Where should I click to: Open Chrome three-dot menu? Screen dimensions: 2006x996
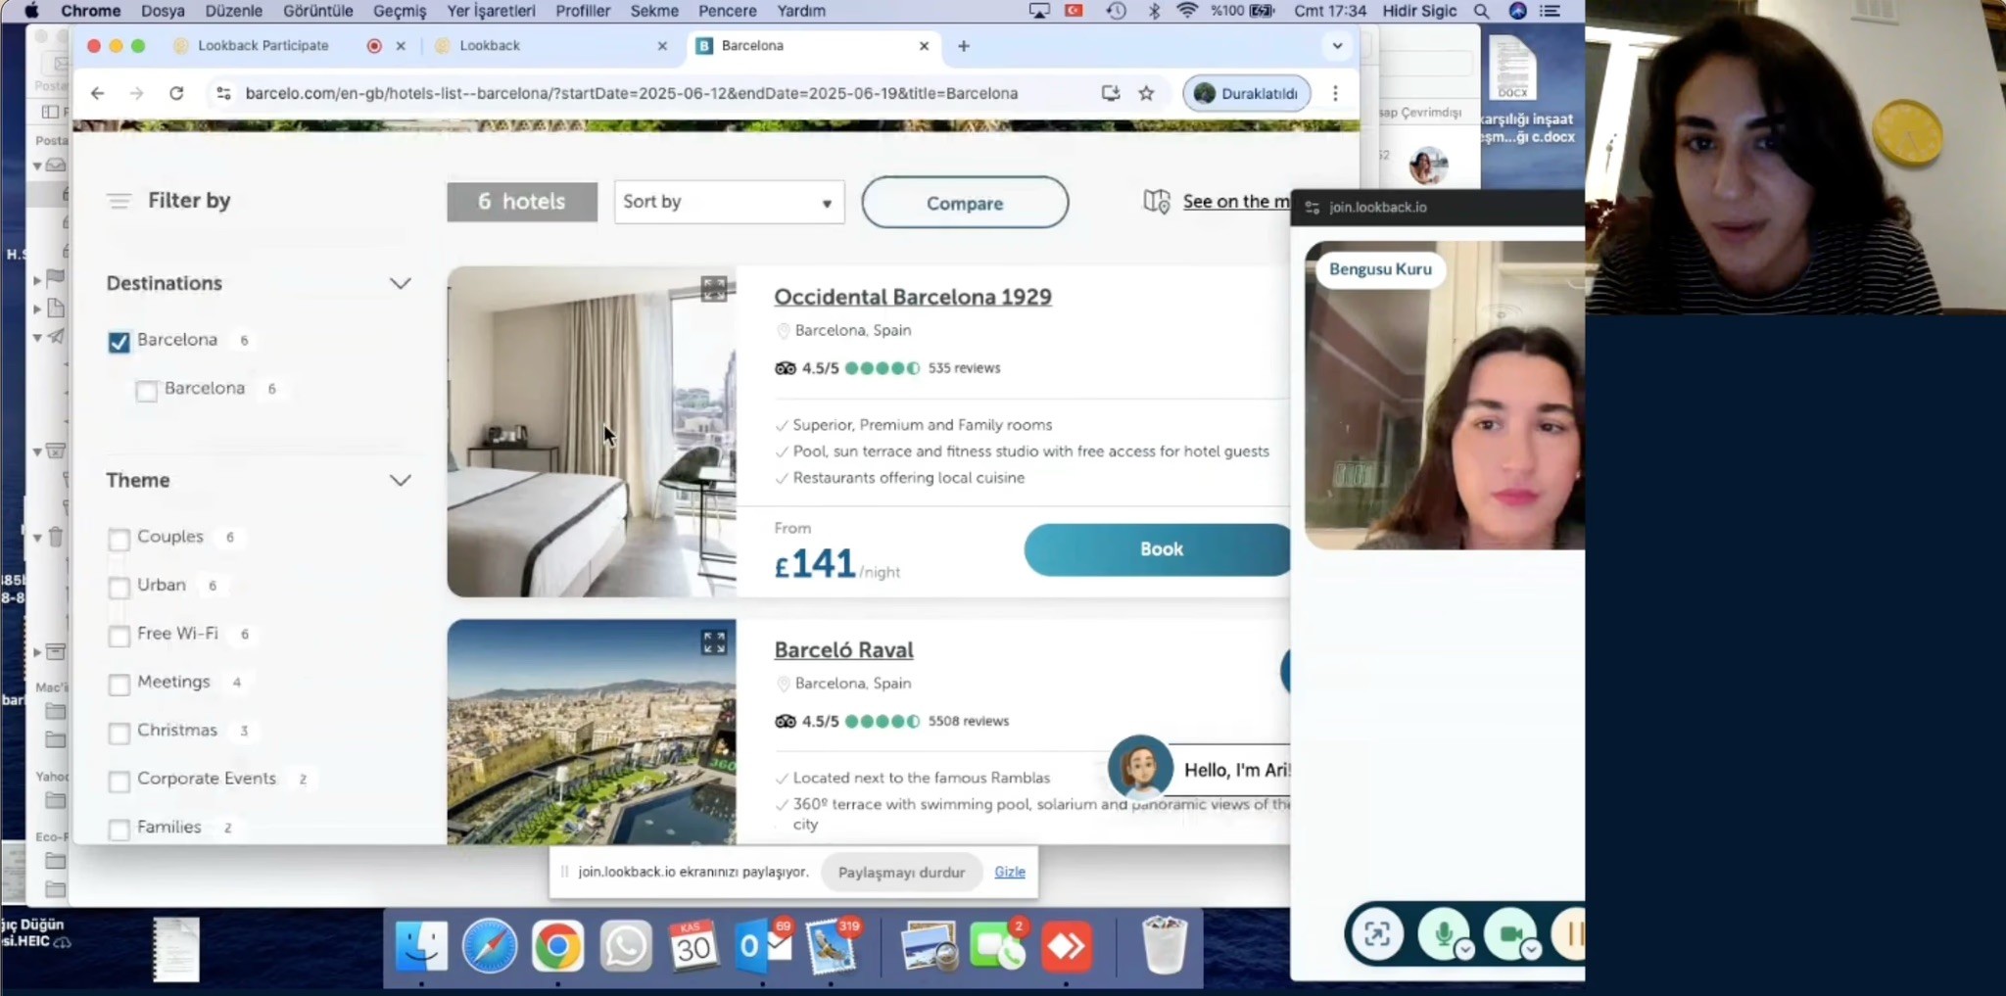tap(1335, 93)
